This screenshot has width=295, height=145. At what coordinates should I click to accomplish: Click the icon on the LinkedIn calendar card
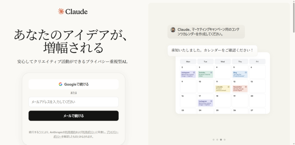tap(228, 87)
